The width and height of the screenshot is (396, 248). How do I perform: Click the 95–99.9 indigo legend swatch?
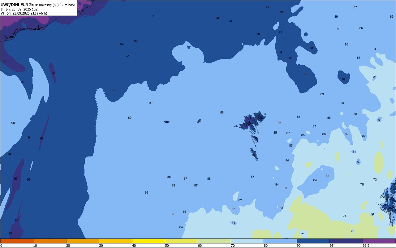346,241
